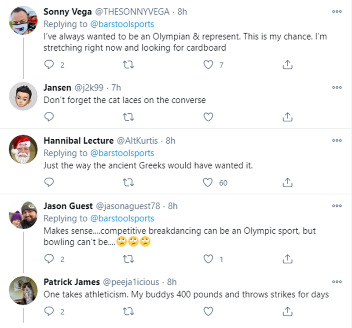Reply to Sonny Vega's tweet
The height and width of the screenshot is (328, 352).
50,65
